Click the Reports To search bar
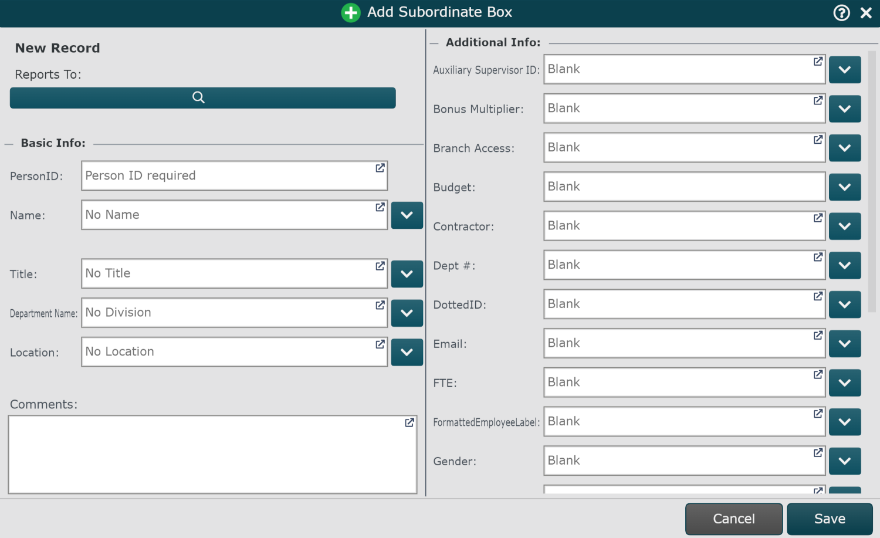880x538 pixels. click(202, 98)
